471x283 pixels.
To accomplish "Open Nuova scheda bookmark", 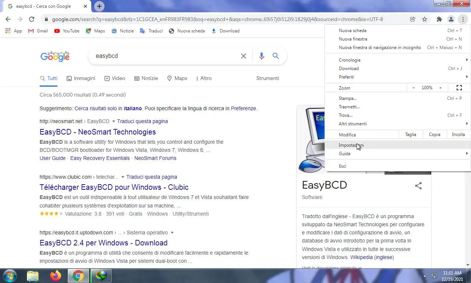I will (187, 31).
